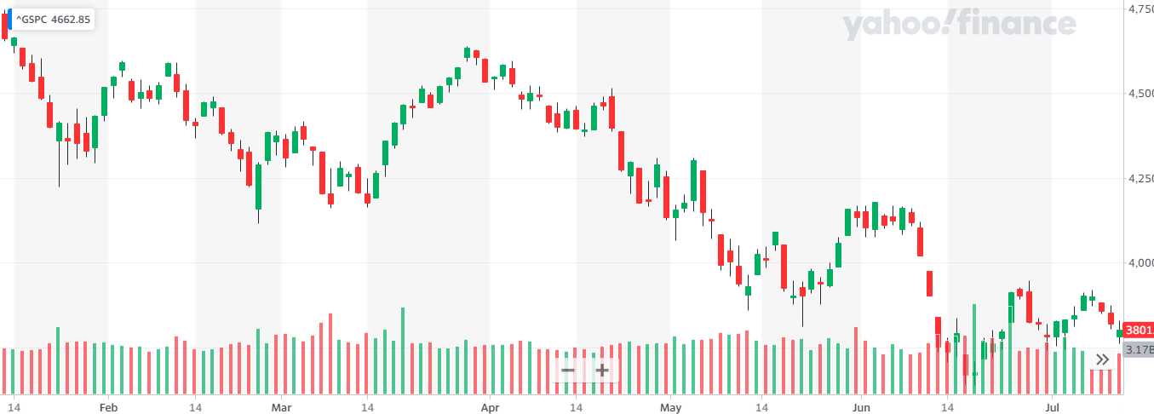Screen dimensions: 1154x414
Task: Click the gray 3.17B volume tag
Action: click(1139, 349)
